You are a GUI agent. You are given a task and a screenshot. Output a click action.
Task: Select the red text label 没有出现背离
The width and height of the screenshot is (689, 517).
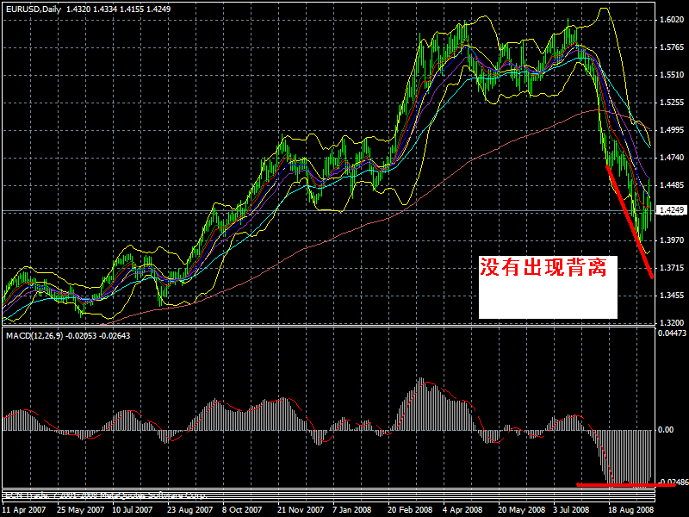point(543,267)
